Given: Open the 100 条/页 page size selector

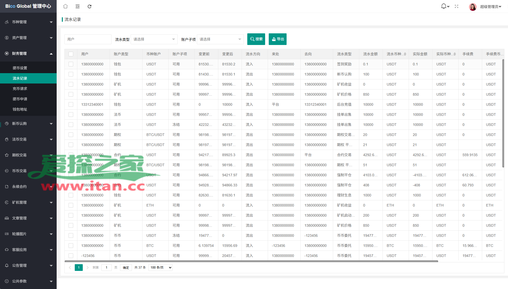Looking at the screenshot, I should [x=161, y=268].
